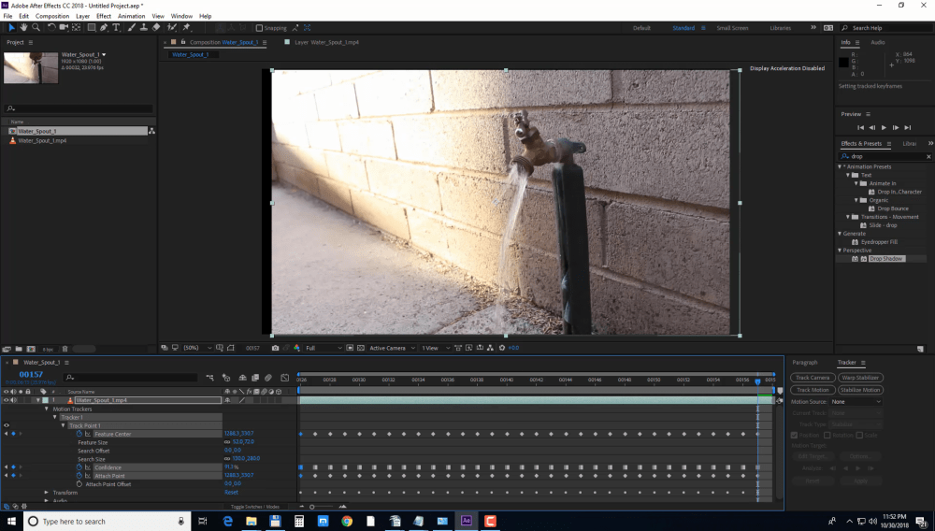Image resolution: width=935 pixels, height=531 pixels.
Task: Open File Explorer from taskbar
Action: click(251, 521)
